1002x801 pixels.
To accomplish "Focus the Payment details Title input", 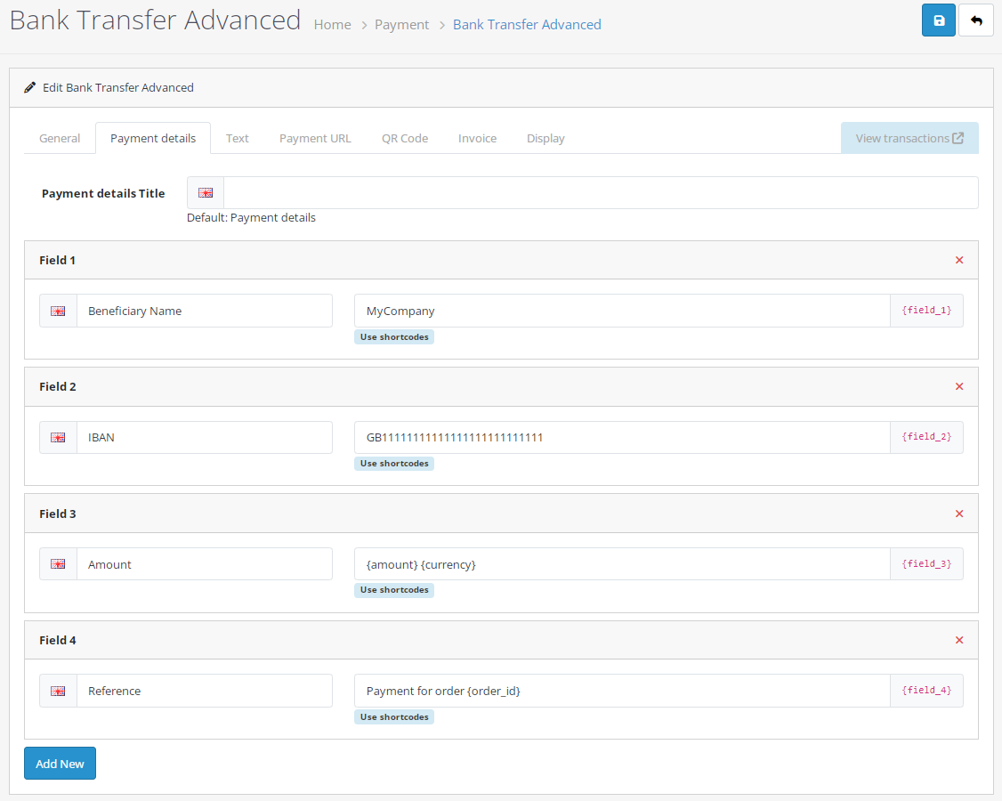I will 601,193.
